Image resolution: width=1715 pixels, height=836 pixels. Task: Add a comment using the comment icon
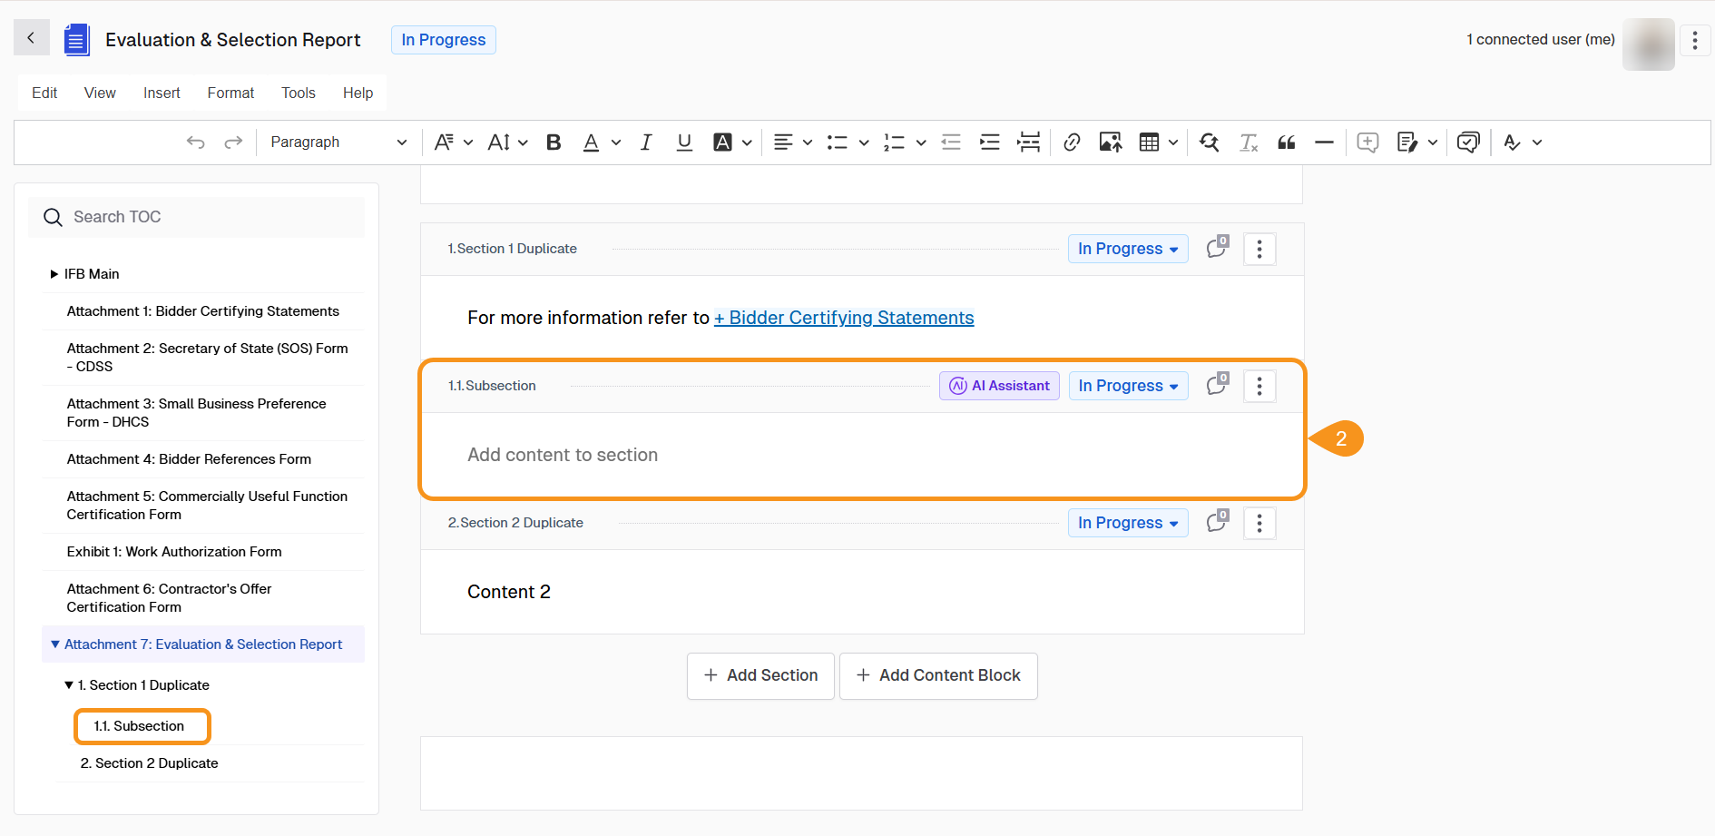[1367, 142]
